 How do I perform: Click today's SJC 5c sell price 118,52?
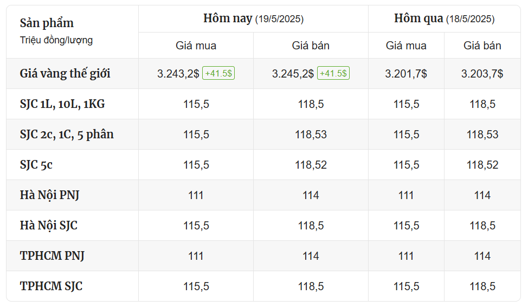tap(311, 165)
